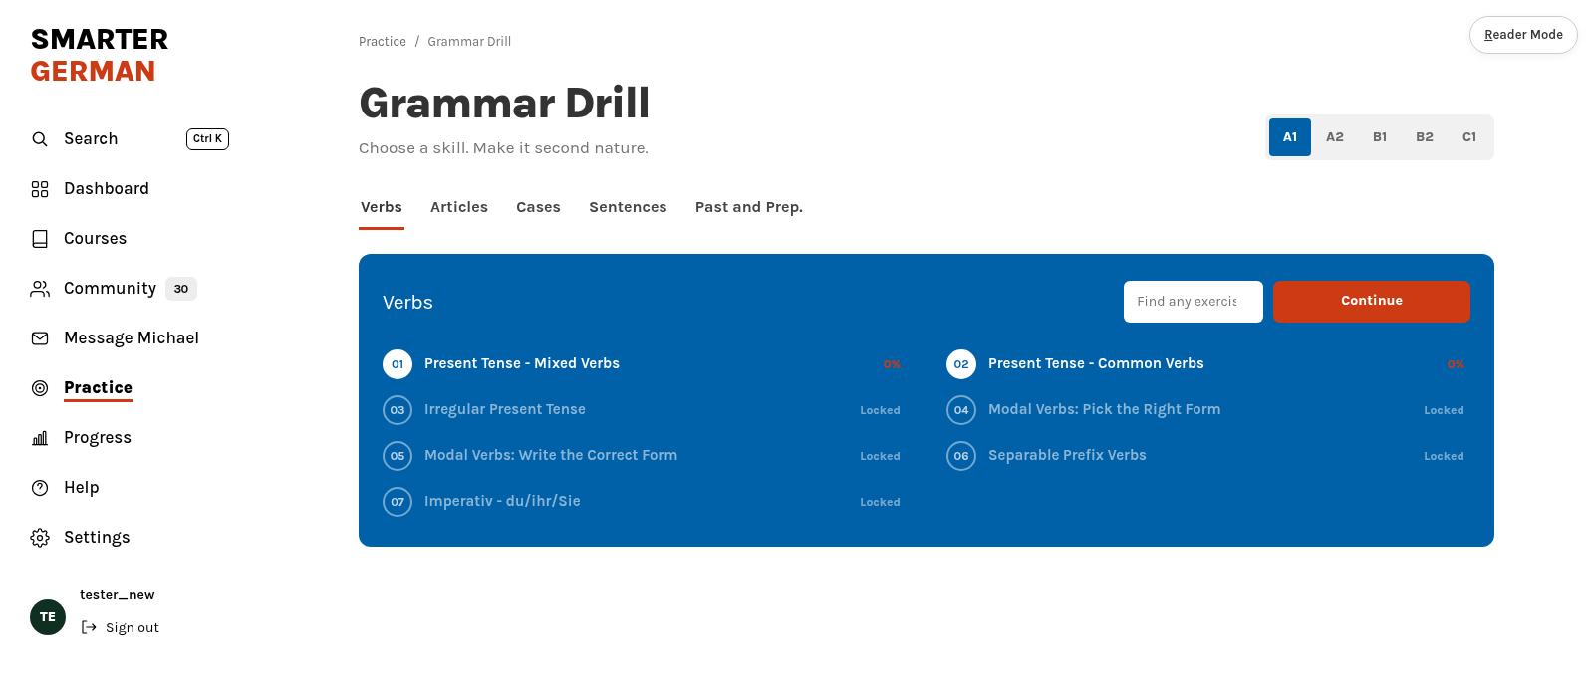Click the Community people icon
This screenshot has height=673, width=1594.
pos(40,289)
